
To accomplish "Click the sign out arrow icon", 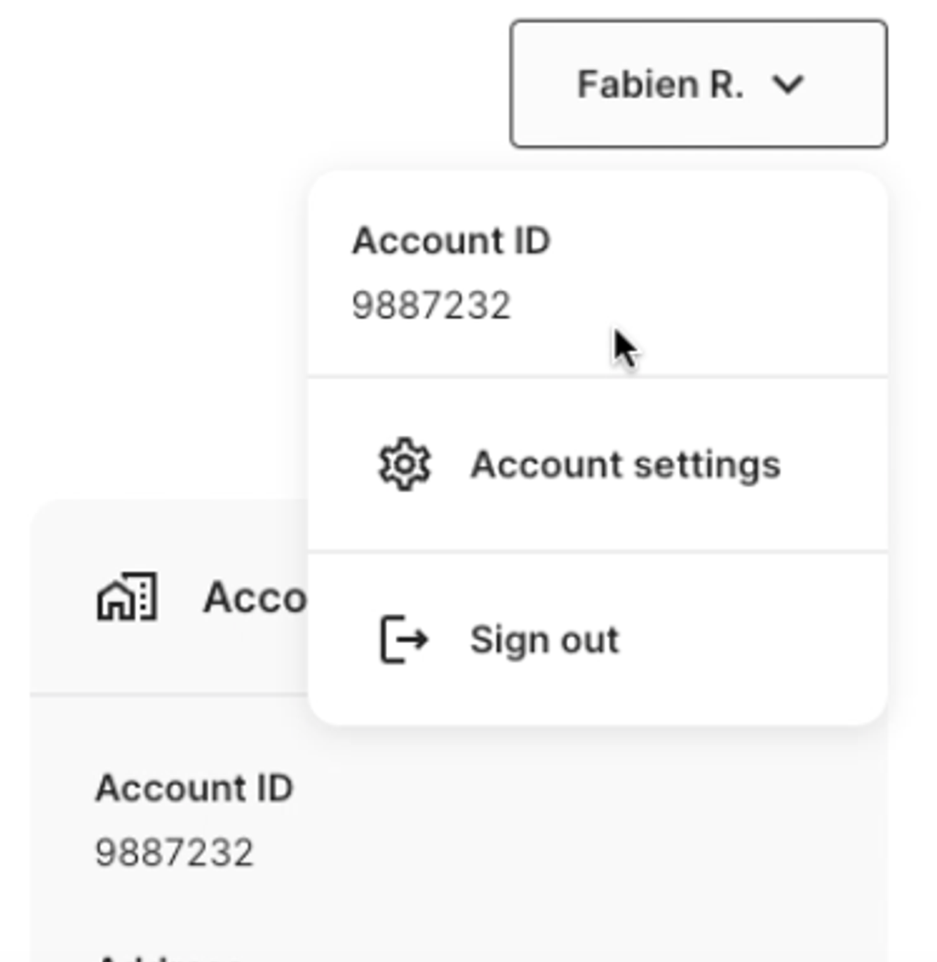I will [404, 639].
